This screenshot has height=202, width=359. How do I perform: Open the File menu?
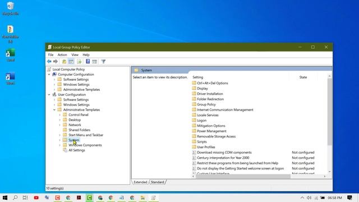point(50,55)
